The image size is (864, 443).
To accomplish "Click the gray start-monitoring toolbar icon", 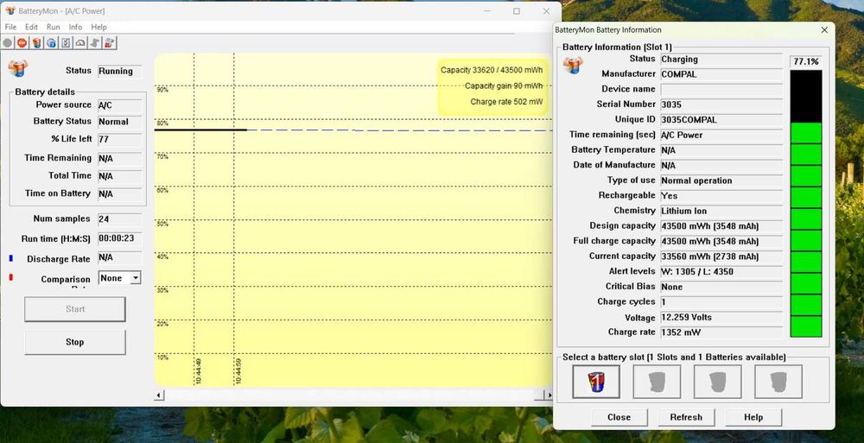I will (x=7, y=43).
